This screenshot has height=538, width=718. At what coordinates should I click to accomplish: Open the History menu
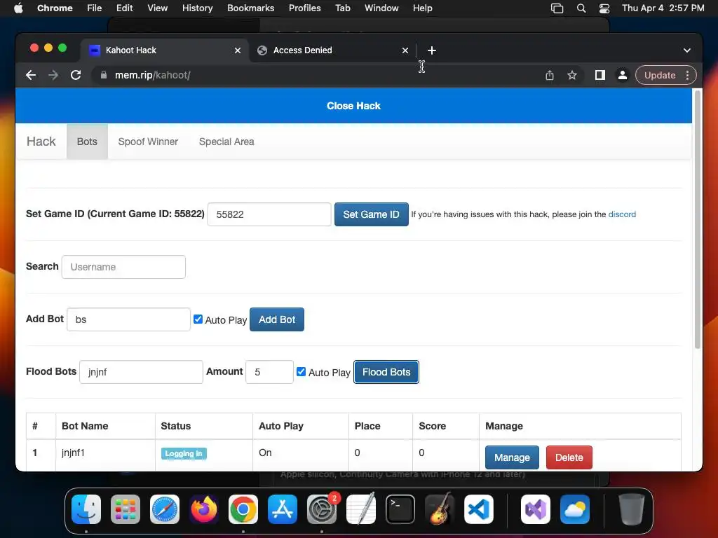pyautogui.click(x=197, y=8)
